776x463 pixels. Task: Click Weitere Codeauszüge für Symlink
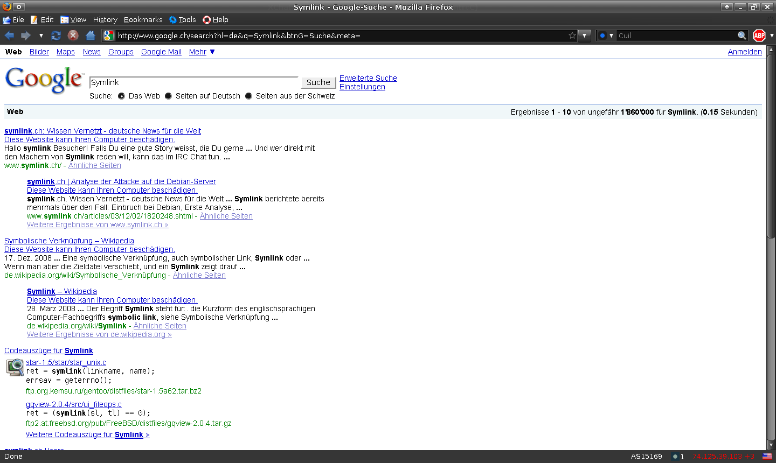[88, 434]
